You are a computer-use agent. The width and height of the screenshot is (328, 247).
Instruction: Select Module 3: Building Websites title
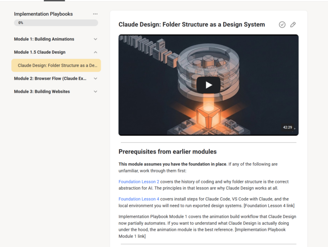(x=42, y=92)
